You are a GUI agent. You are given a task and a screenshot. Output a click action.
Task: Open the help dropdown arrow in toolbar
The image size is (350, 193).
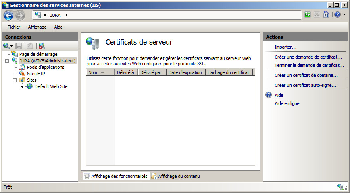[x=344, y=15]
